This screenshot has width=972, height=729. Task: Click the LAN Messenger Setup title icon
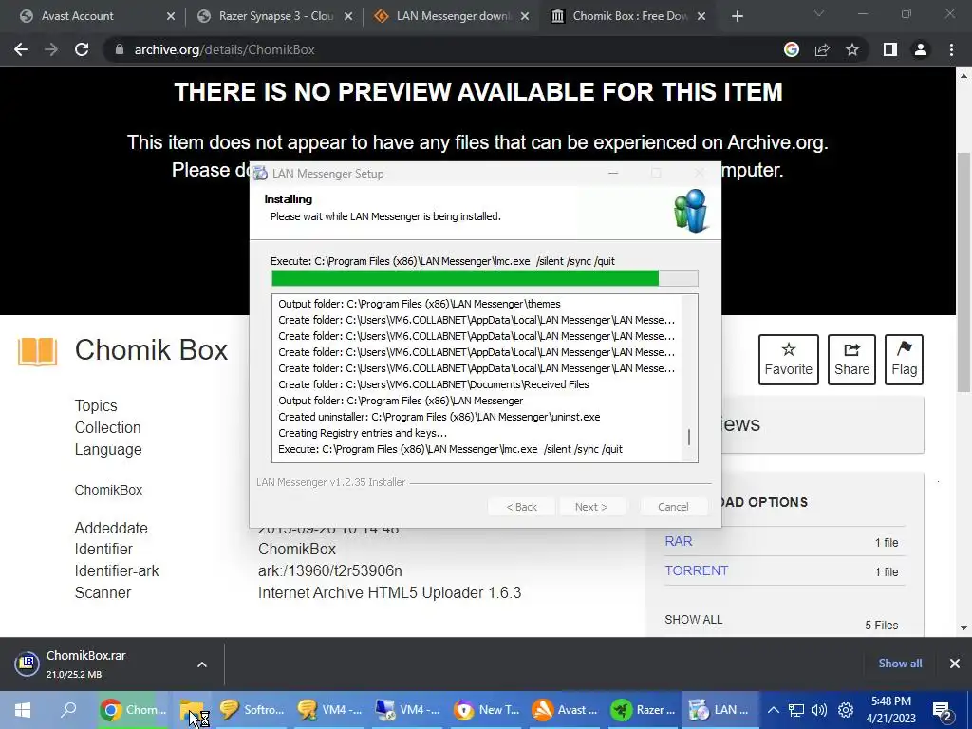pos(261,174)
